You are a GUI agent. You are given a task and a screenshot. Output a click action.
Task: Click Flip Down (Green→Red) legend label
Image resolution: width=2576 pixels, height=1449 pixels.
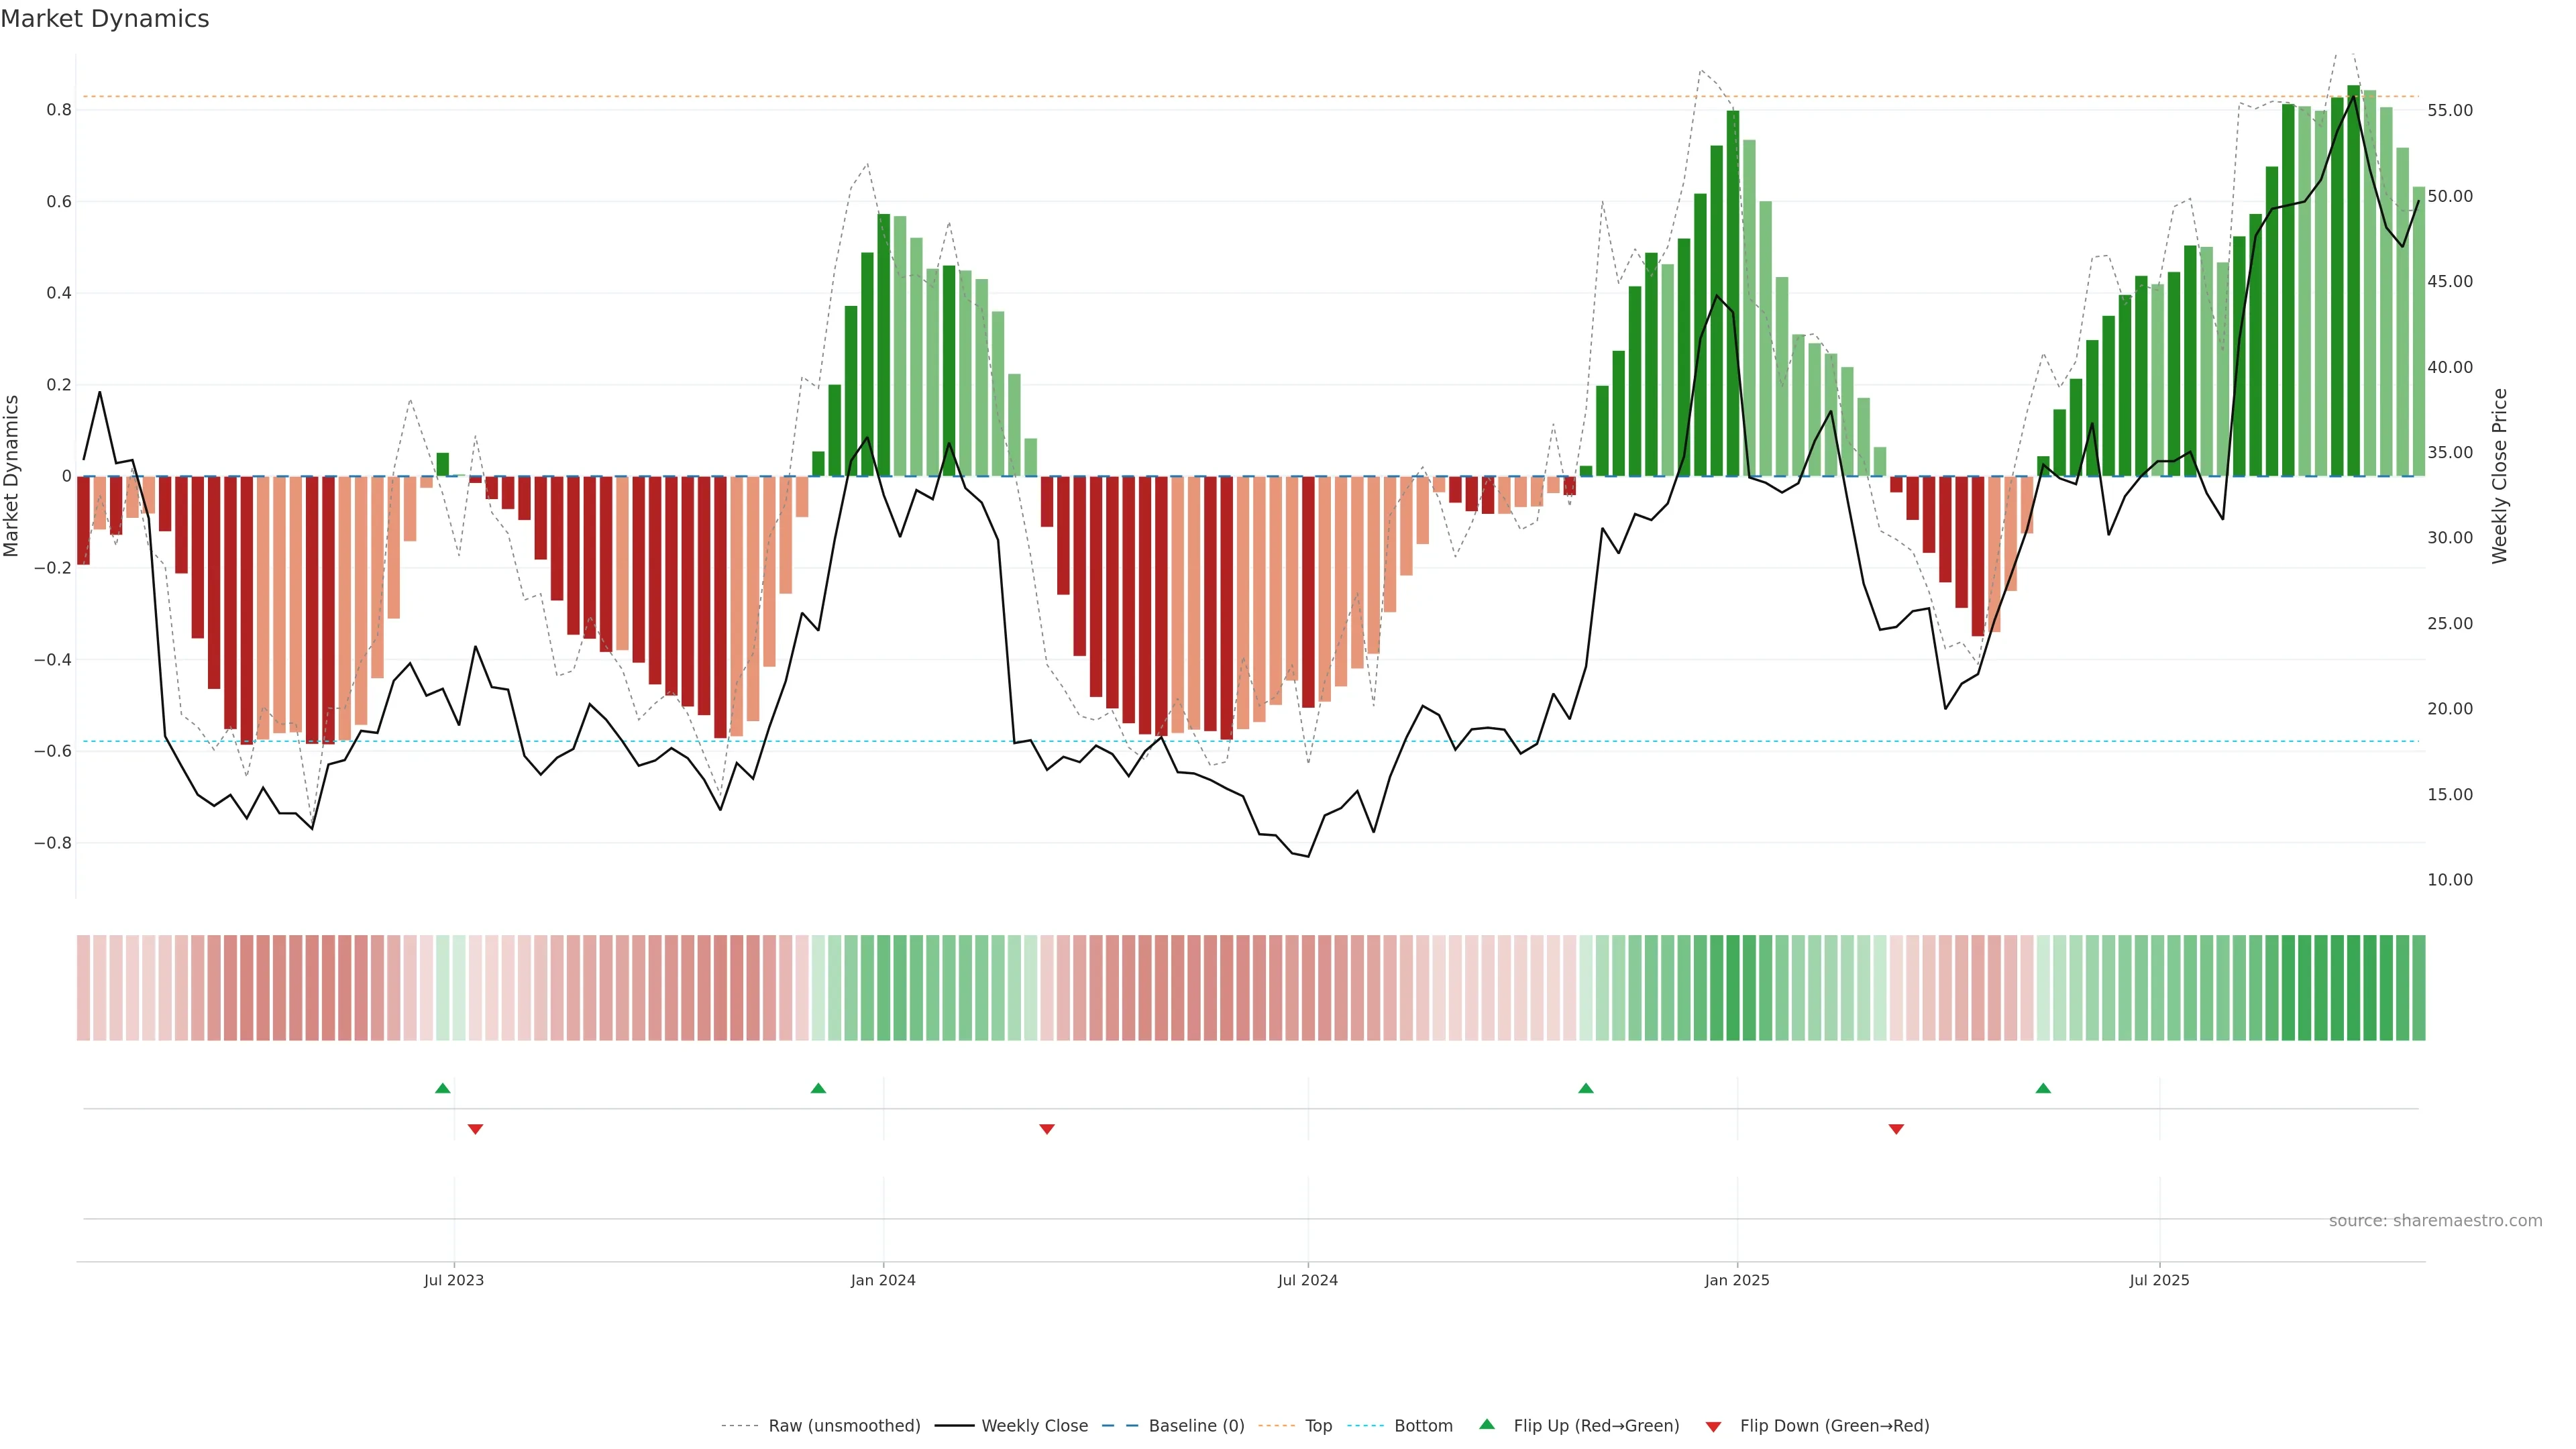pos(1834,1426)
